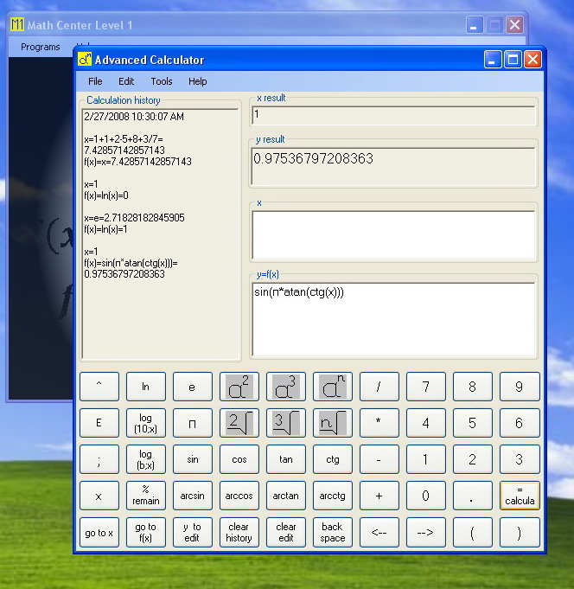Image resolution: width=574 pixels, height=589 pixels.
Task: Click digit 5 on keypad
Action: pyautogui.click(x=472, y=423)
